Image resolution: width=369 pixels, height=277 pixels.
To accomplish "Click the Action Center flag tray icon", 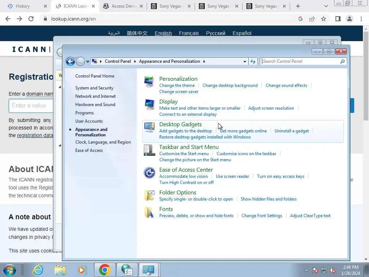I will 315,270.
